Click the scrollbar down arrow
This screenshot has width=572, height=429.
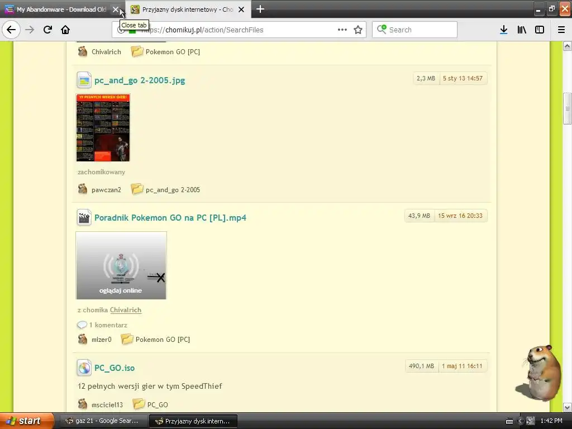568,407
